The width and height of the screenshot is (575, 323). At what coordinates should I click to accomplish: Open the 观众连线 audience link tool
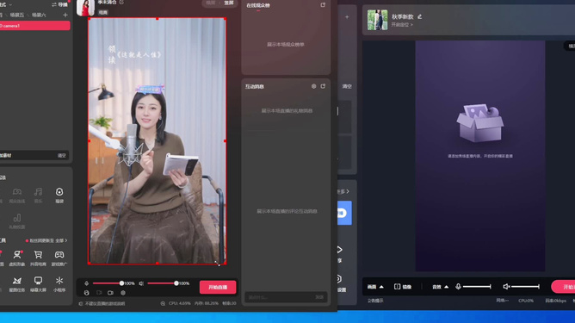pos(17,196)
